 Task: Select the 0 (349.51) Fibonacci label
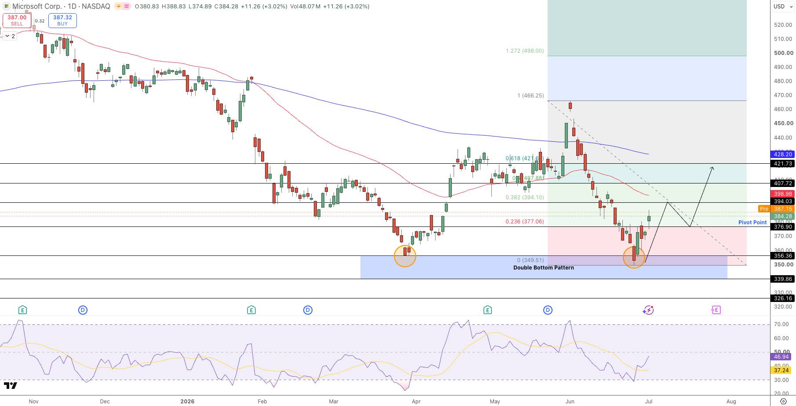coord(531,260)
